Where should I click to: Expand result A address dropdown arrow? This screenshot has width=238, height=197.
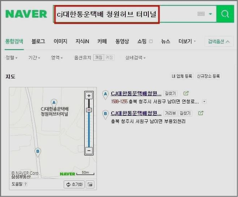coord(205,101)
